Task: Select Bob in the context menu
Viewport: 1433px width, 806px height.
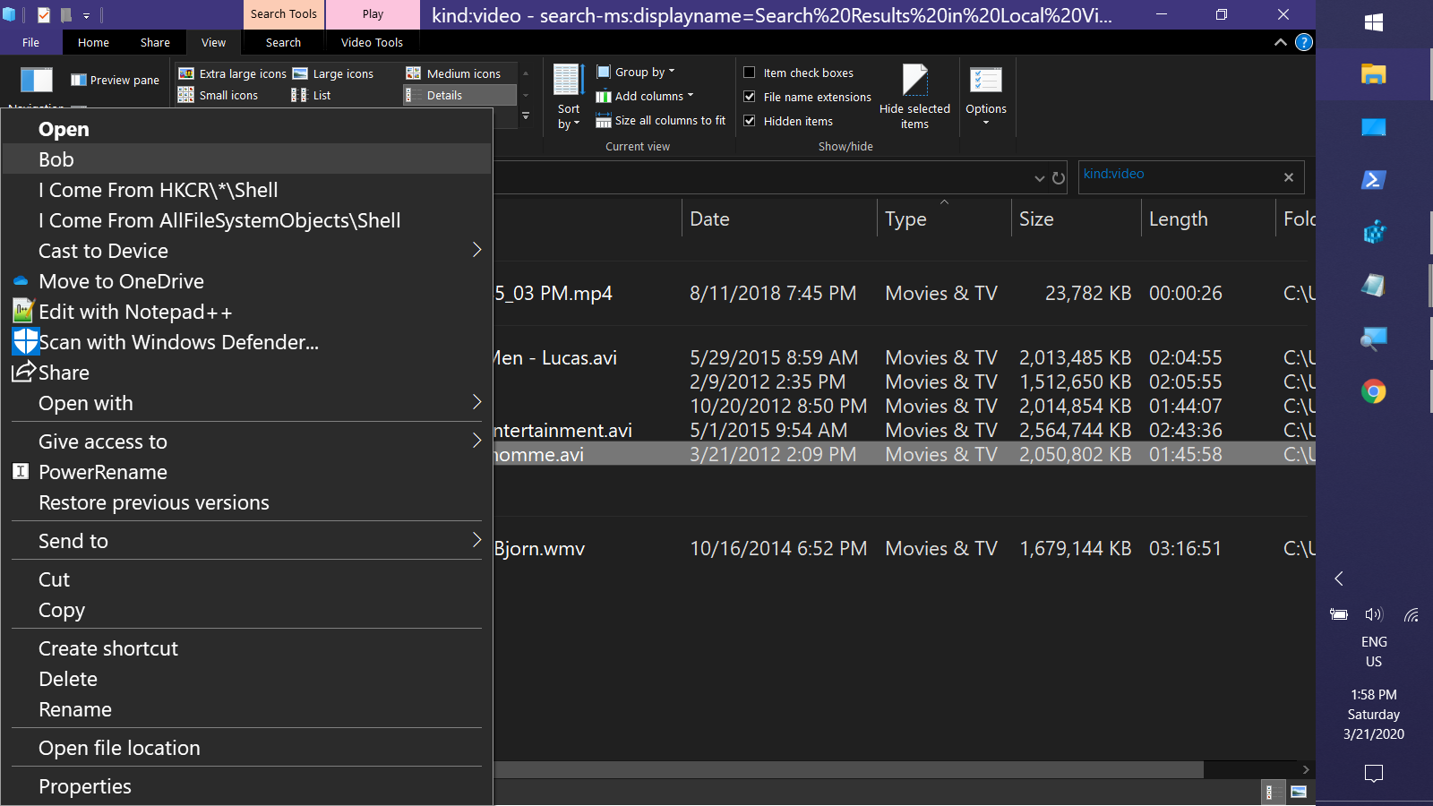Action: tap(247, 159)
